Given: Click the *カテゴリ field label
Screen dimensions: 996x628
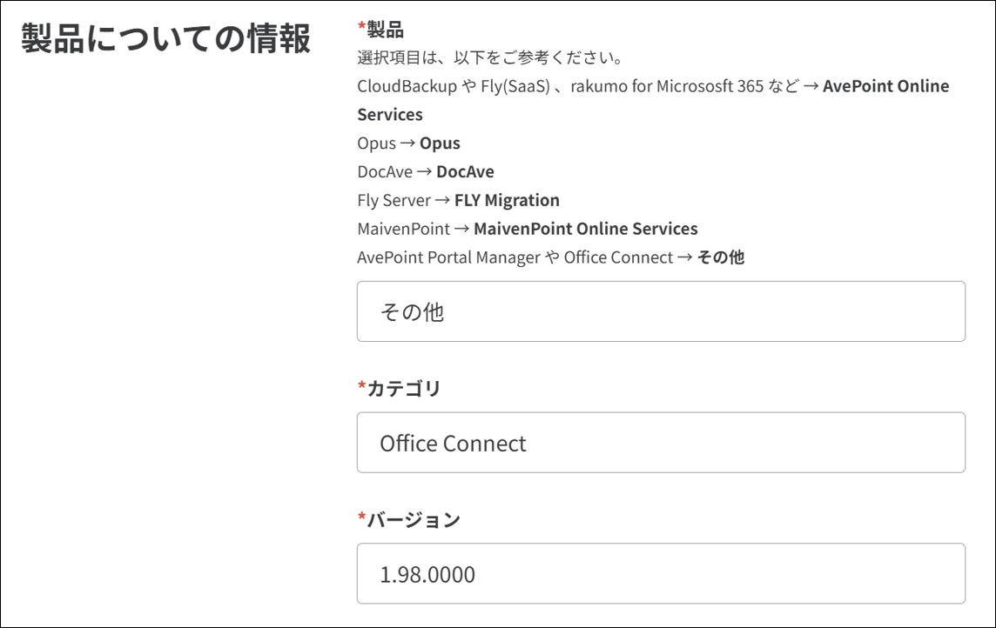Looking at the screenshot, I should click(399, 388).
